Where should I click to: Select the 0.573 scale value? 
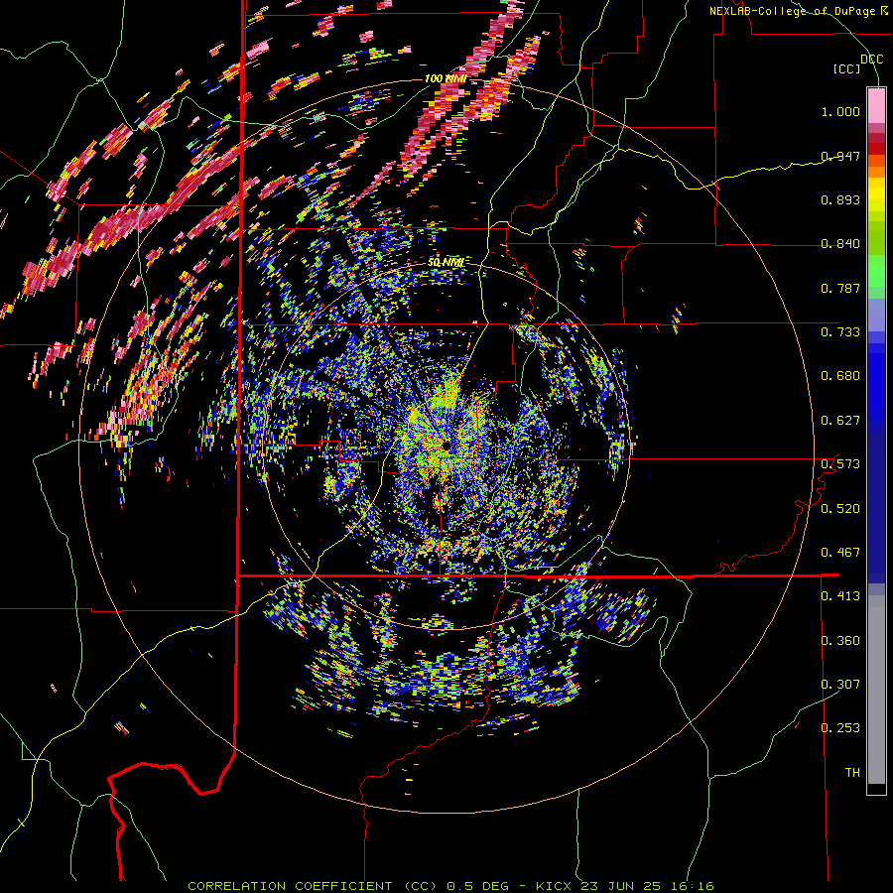840,464
